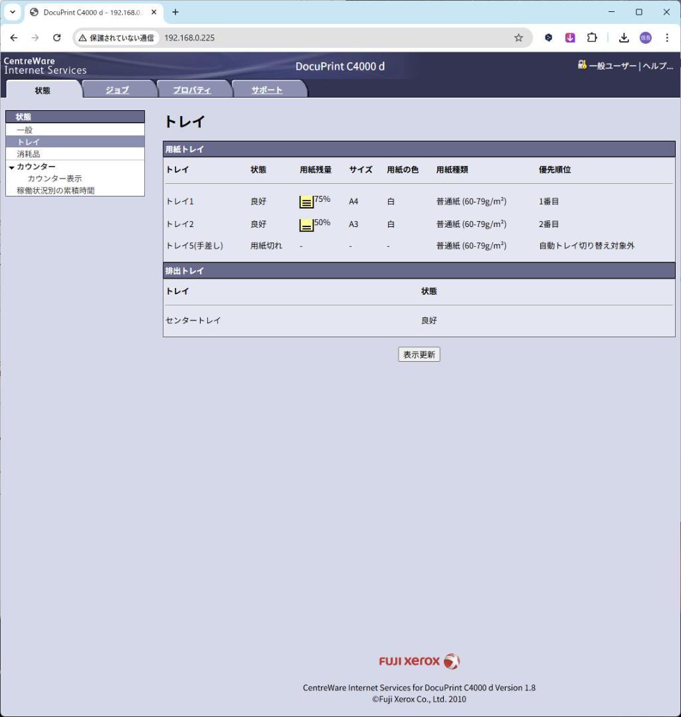Open the tab search dropdown arrow

tap(13, 12)
